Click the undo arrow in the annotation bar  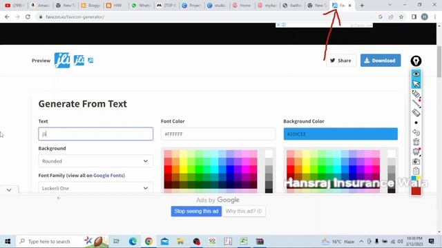coord(416,132)
